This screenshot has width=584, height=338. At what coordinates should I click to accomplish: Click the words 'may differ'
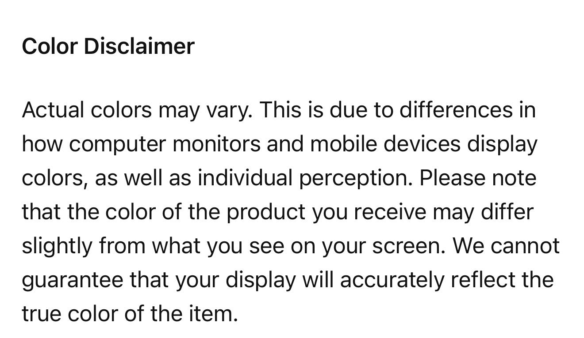point(483,212)
